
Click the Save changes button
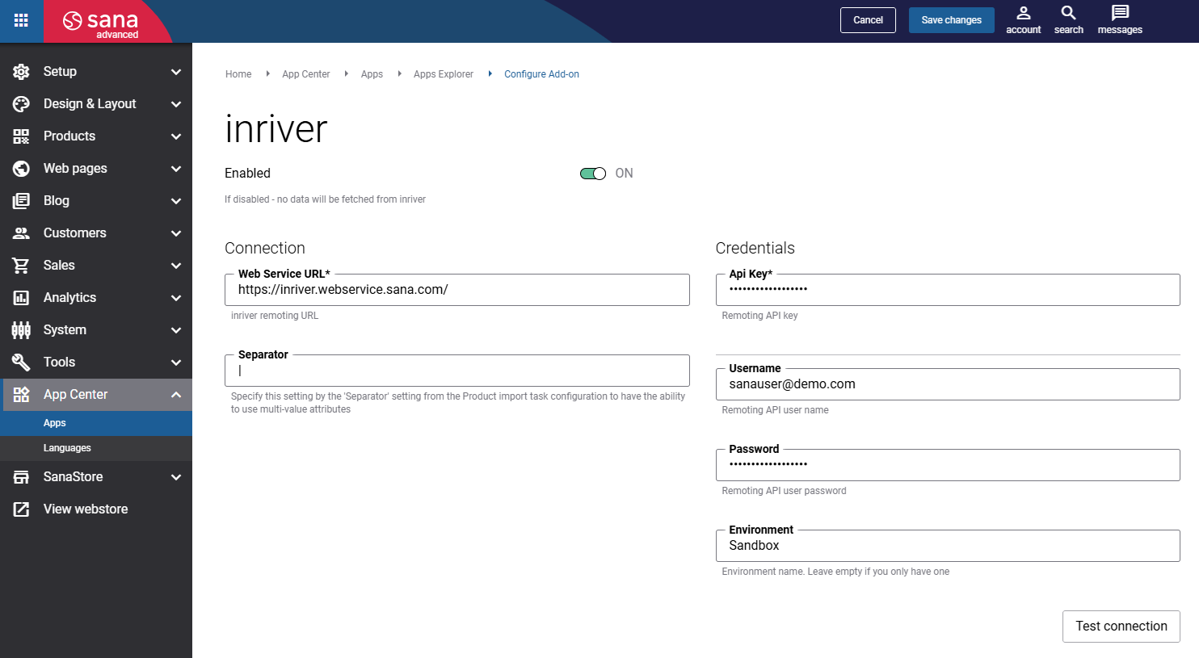click(x=951, y=20)
